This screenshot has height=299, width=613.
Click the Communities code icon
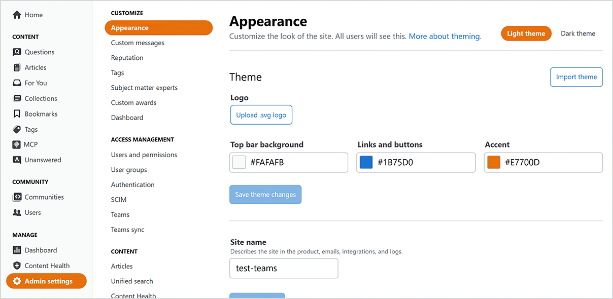(17, 197)
